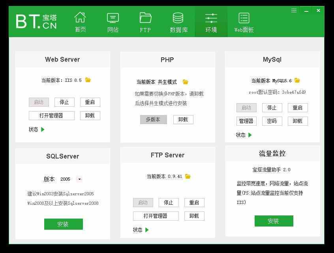
Task: Click the 当前版本 共生模式 PHP text
Action: 157,82
